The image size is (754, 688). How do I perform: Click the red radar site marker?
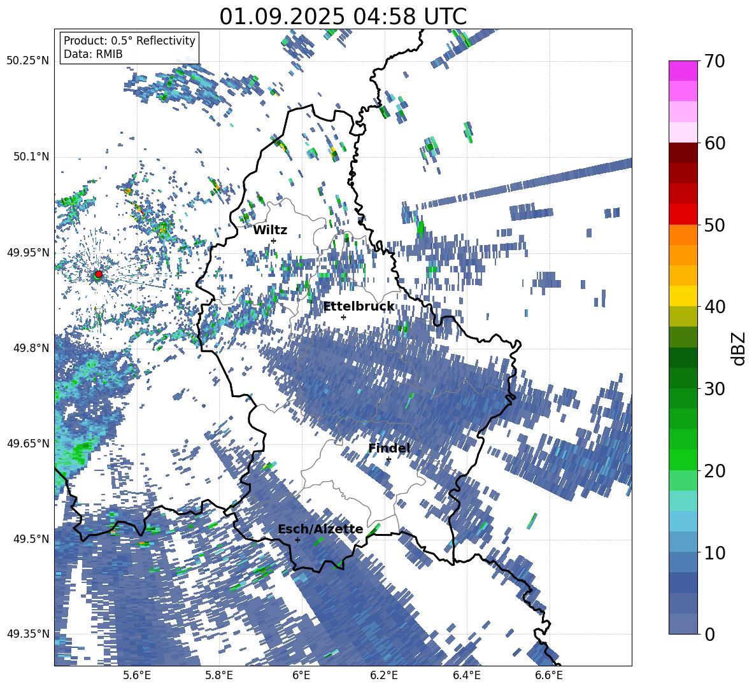click(99, 274)
